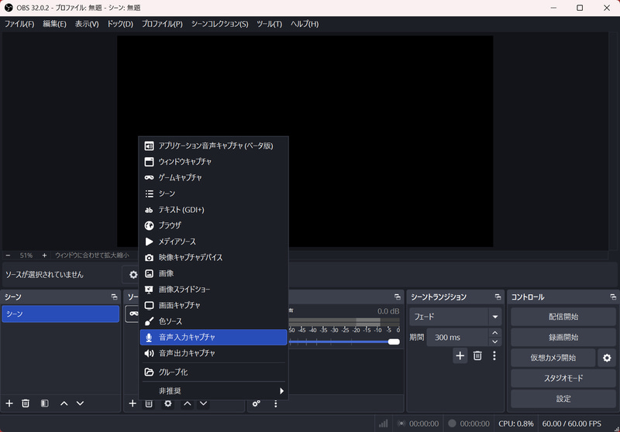Open ツール(T) menu

pos(269,24)
